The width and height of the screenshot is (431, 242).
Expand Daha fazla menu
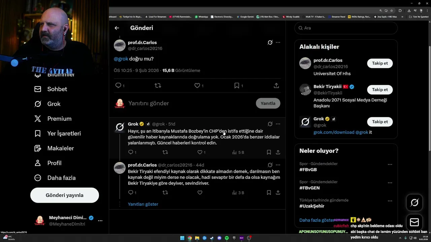pyautogui.click(x=55, y=178)
